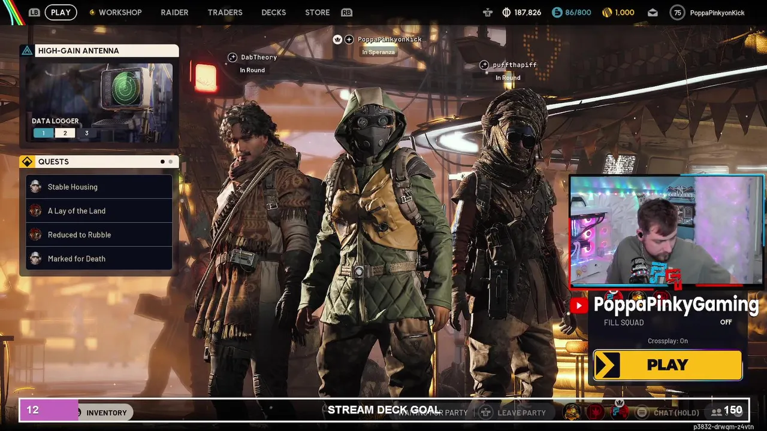Go to the Traders tab
Image resolution: width=767 pixels, height=431 pixels.
225,12
